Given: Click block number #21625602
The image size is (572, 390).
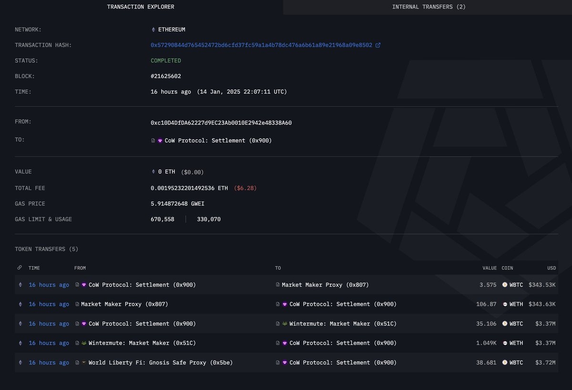Looking at the screenshot, I should click(166, 76).
